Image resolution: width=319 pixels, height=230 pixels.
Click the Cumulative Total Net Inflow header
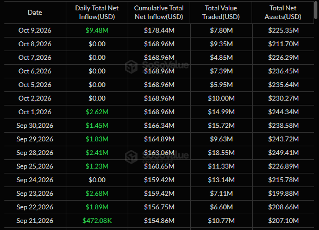[159, 13]
